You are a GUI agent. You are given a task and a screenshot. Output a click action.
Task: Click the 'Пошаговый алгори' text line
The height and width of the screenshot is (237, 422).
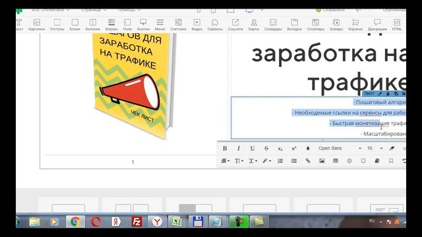[x=380, y=102]
